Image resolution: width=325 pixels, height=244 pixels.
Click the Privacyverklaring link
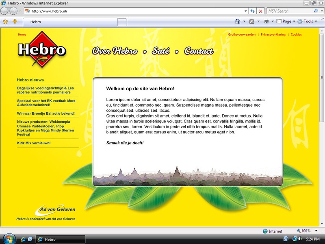pos(273,35)
